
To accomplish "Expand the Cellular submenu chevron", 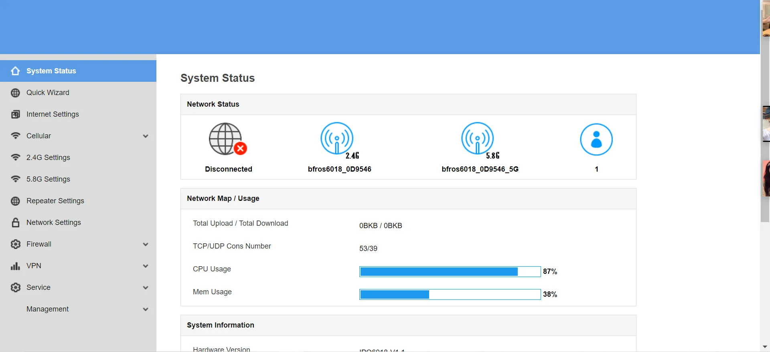I will click(x=146, y=136).
